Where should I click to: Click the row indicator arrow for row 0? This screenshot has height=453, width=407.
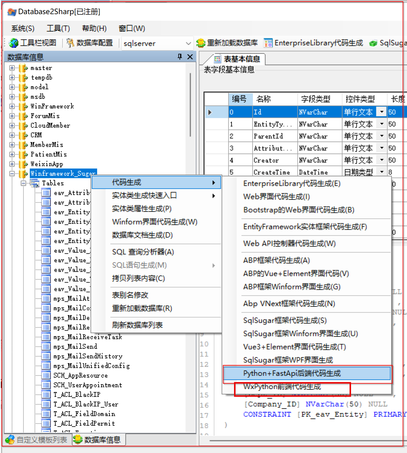[x=210, y=112]
